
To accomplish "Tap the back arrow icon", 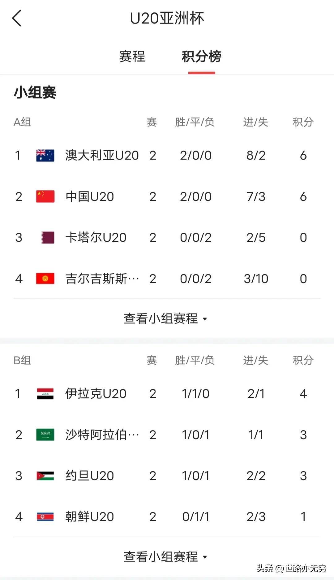I will coord(17,18).
